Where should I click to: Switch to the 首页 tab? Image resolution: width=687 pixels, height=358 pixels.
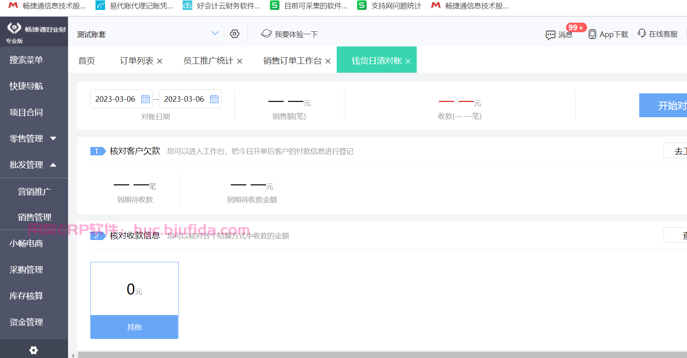[x=87, y=61]
